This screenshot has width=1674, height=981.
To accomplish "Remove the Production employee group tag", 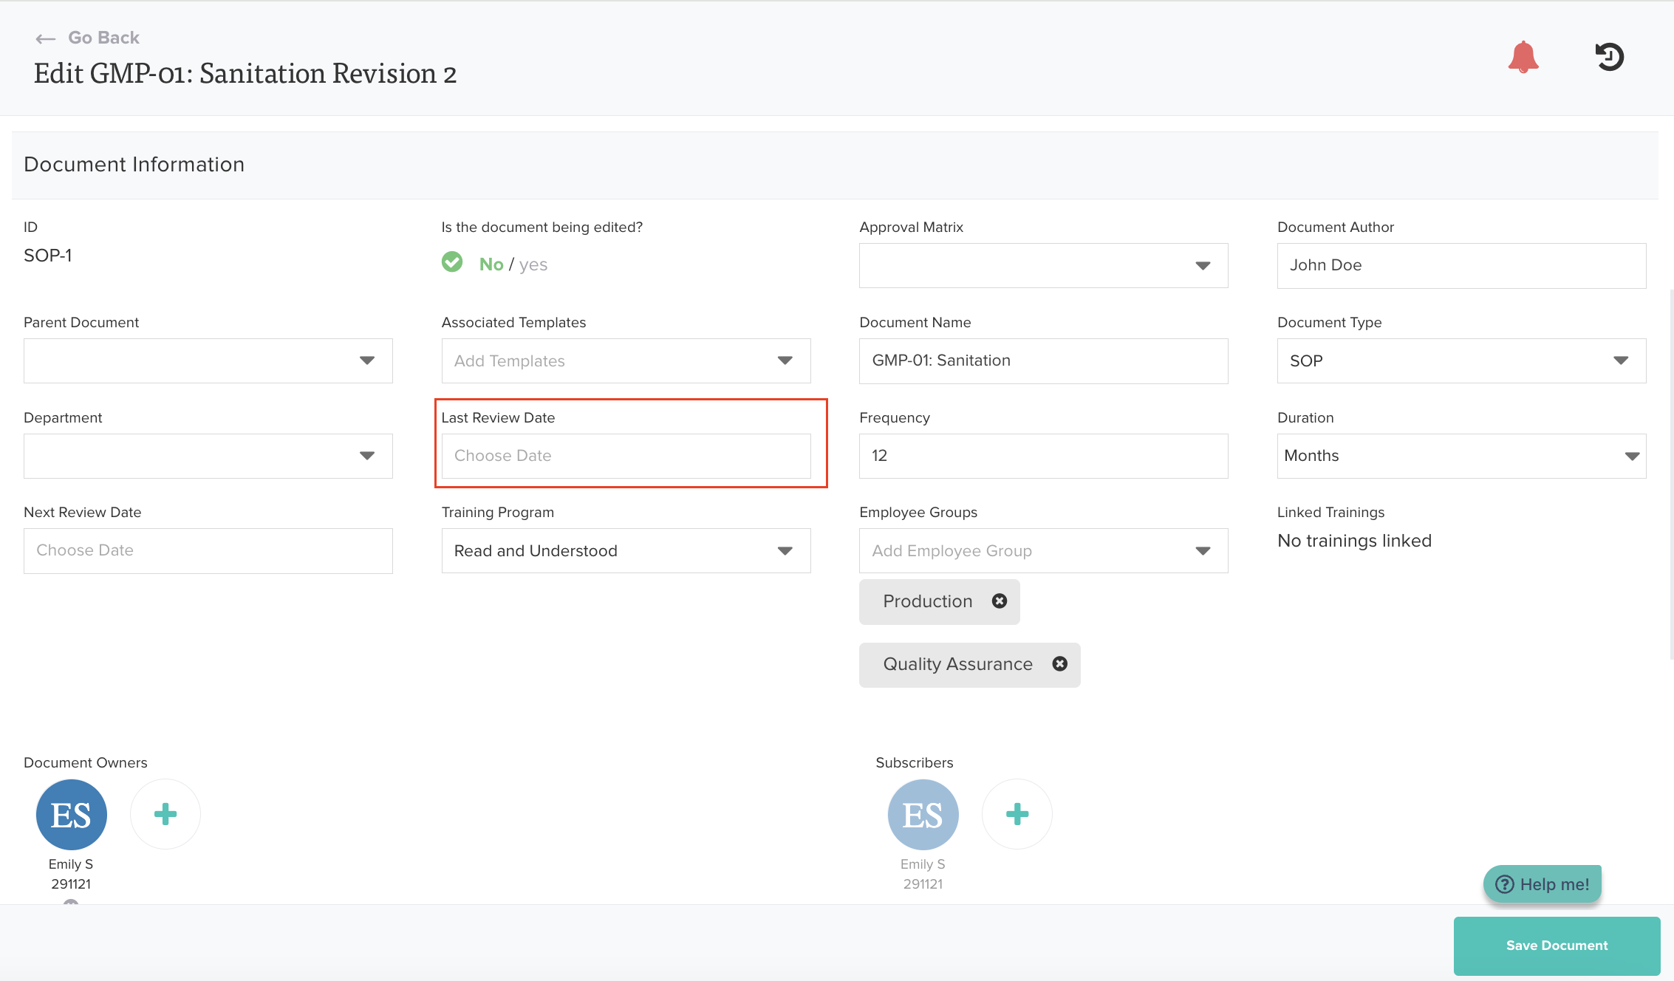I will click(999, 601).
